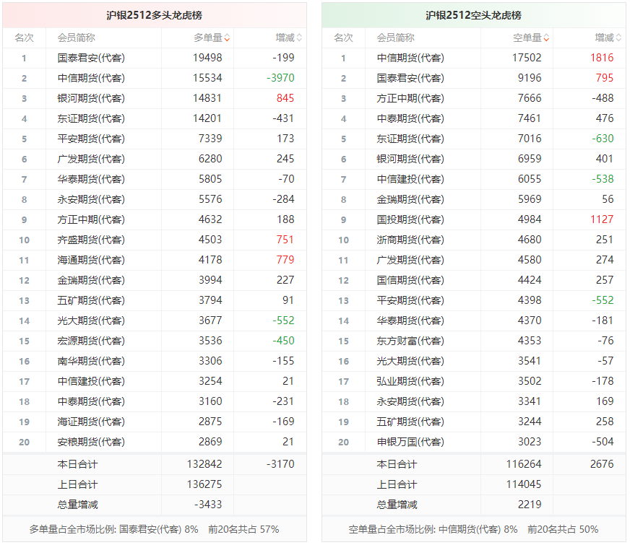Click previous-day long total 136275
The width and height of the screenshot is (630, 545).
tap(204, 484)
